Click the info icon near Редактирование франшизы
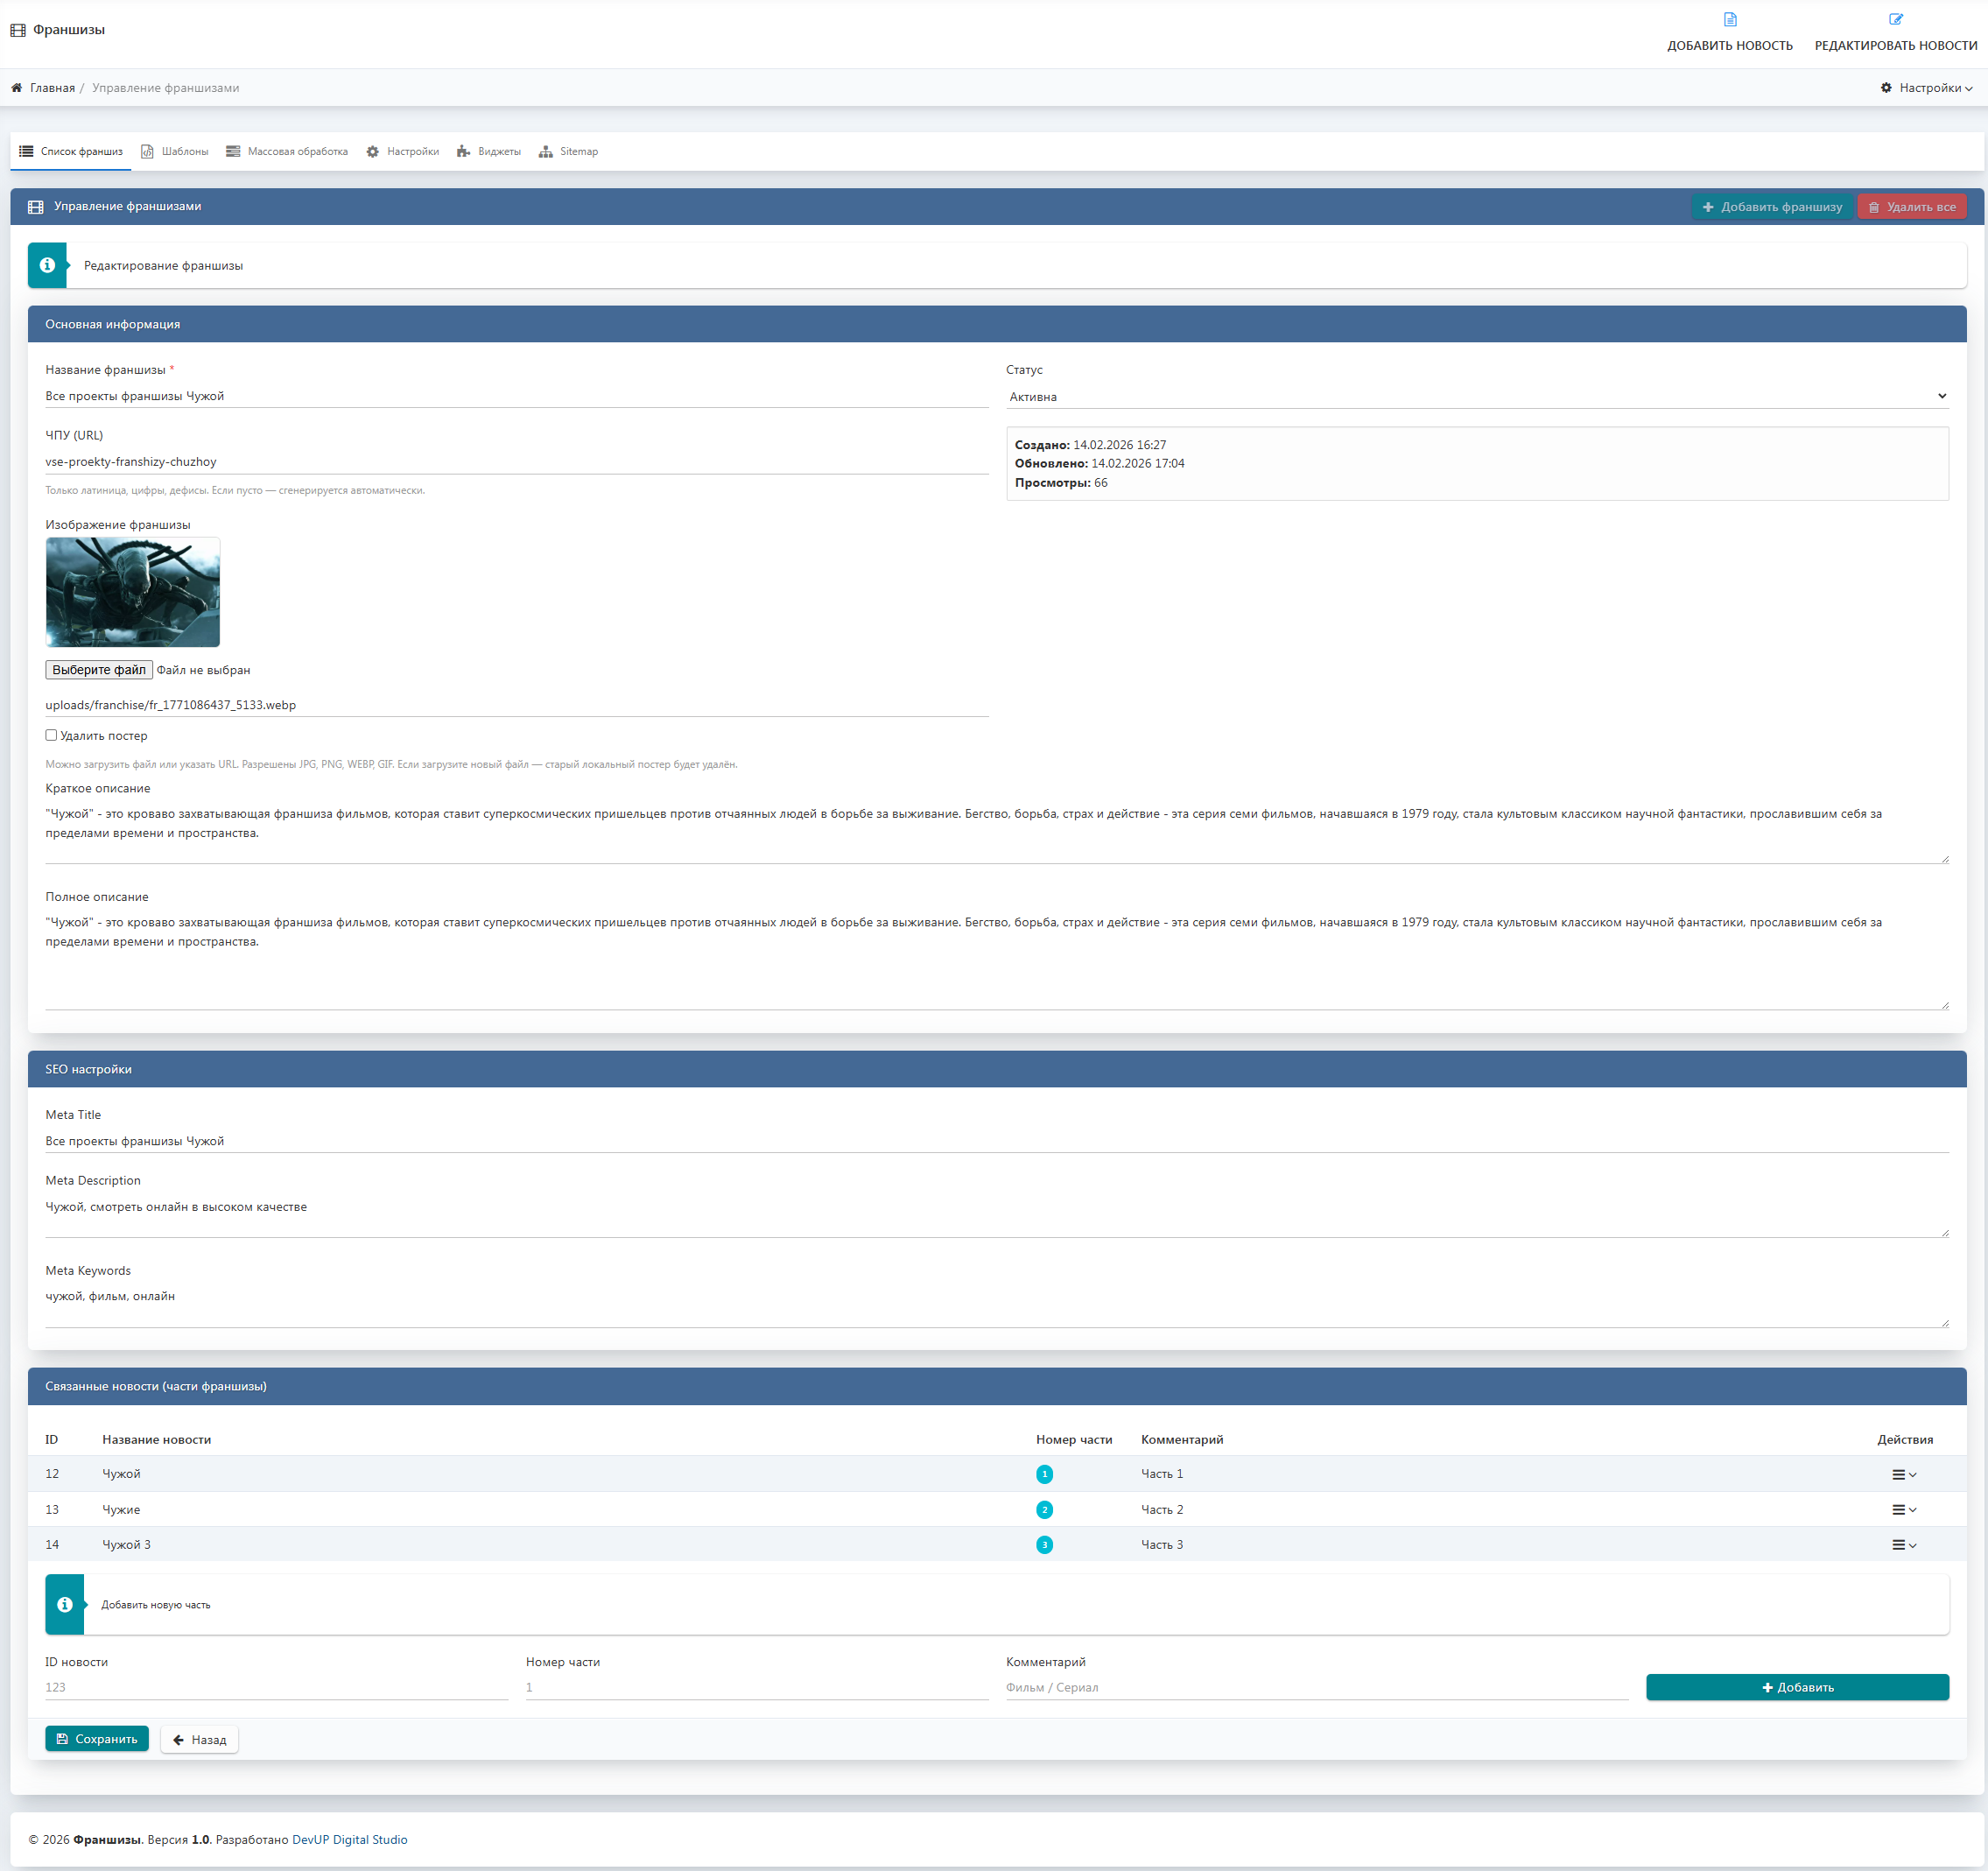 (47, 266)
